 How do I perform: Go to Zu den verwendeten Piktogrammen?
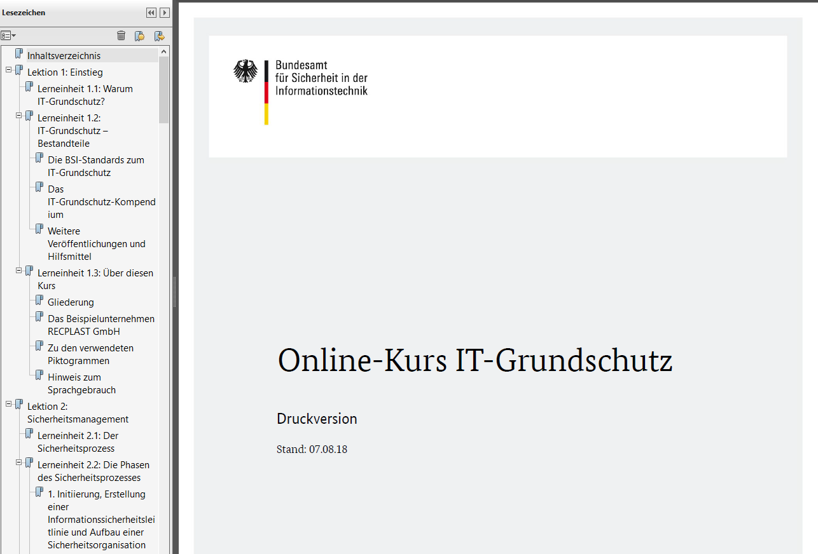point(90,355)
